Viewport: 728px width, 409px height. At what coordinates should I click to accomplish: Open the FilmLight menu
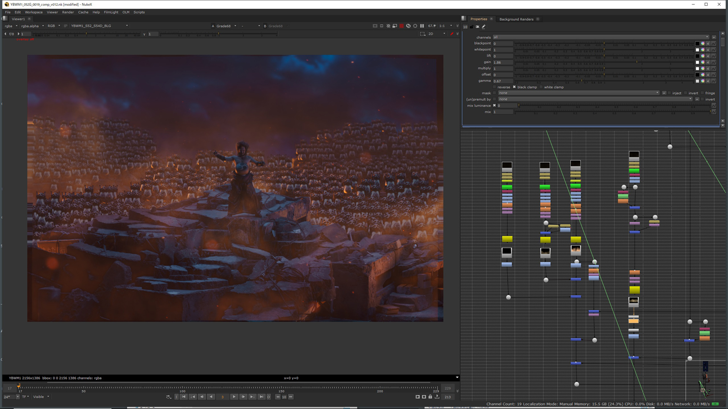111,12
